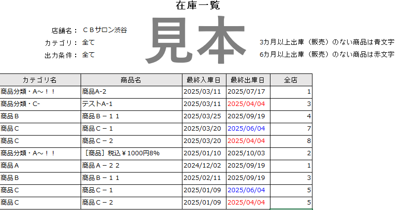Select the 2025/02/11 last receipt date cell
Screen dimensions: 400x210
click(x=202, y=178)
